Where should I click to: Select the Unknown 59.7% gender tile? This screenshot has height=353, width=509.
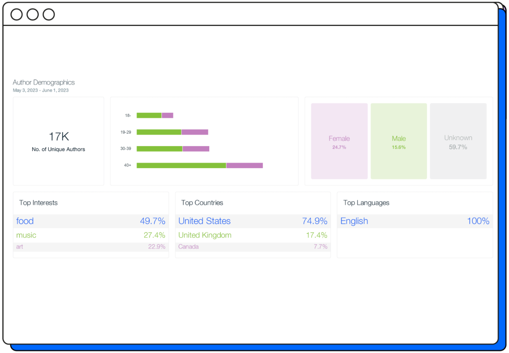click(458, 141)
